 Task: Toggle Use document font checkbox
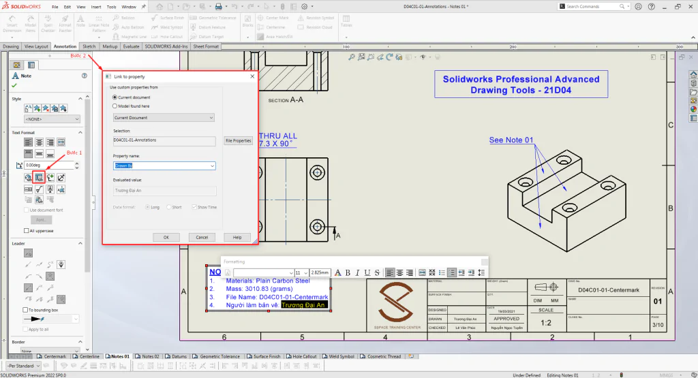point(27,210)
